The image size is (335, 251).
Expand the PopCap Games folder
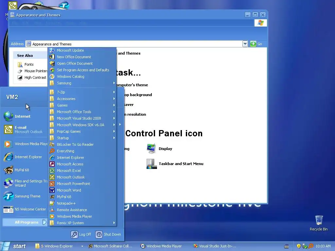click(82, 131)
